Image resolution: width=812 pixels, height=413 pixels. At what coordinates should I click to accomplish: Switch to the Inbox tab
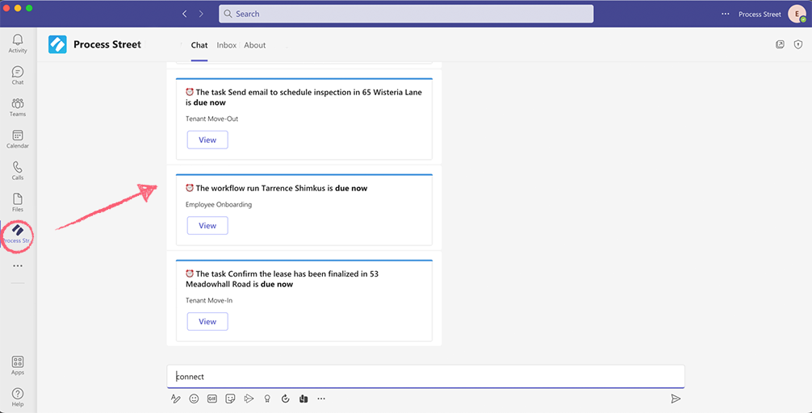(x=226, y=45)
